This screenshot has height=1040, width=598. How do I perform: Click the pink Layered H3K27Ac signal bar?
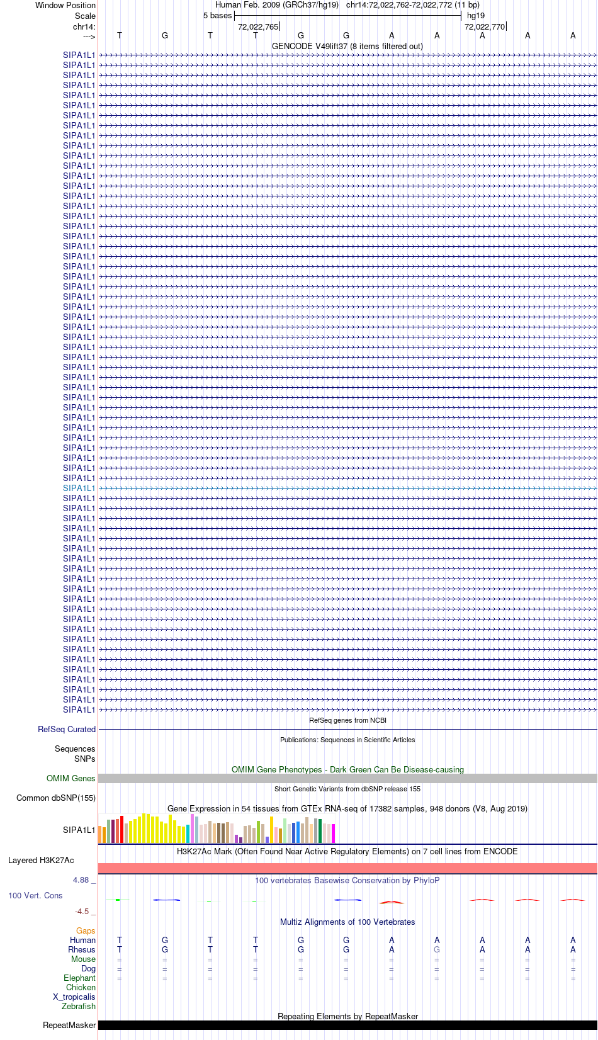coord(347,868)
